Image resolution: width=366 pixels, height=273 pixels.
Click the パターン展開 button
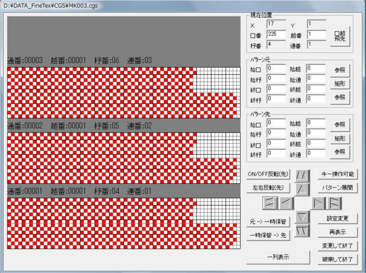[338, 187]
